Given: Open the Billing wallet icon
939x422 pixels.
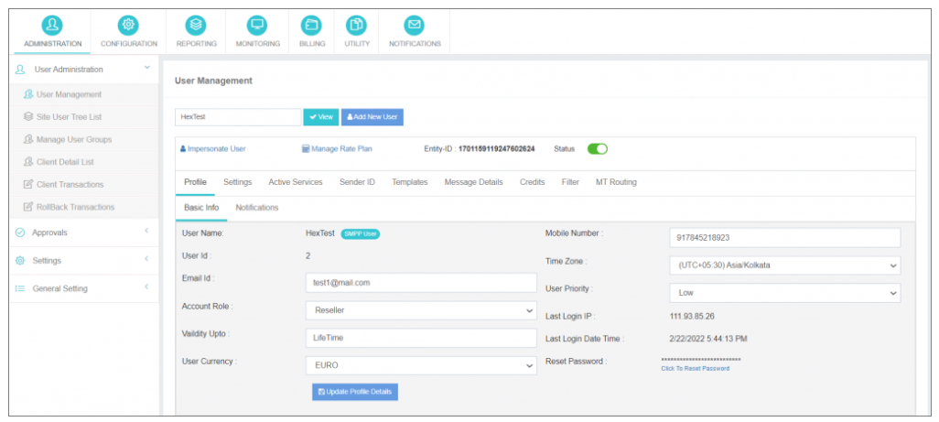Looking at the screenshot, I should (x=311, y=25).
